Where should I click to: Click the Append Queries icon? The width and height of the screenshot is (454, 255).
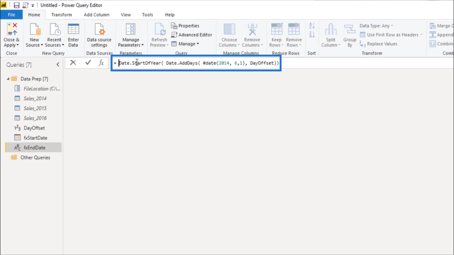point(433,35)
